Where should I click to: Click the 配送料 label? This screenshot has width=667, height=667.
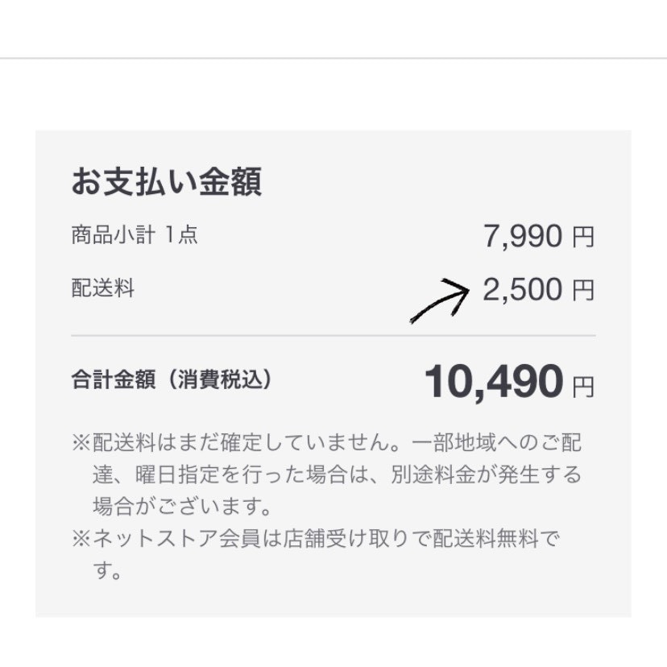(103, 288)
